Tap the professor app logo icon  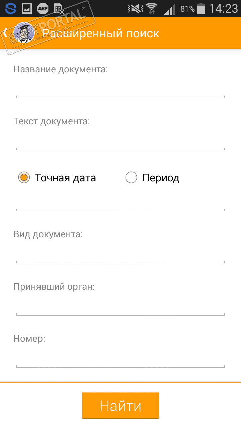coord(23,33)
